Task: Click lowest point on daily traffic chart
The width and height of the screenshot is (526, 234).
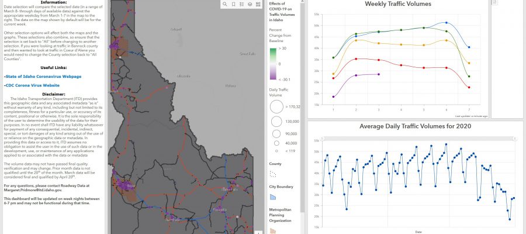Action: point(510,219)
